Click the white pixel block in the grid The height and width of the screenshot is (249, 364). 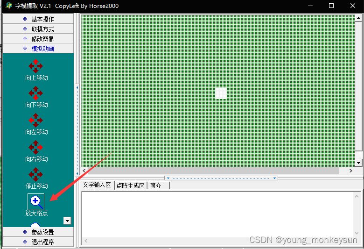click(x=221, y=93)
